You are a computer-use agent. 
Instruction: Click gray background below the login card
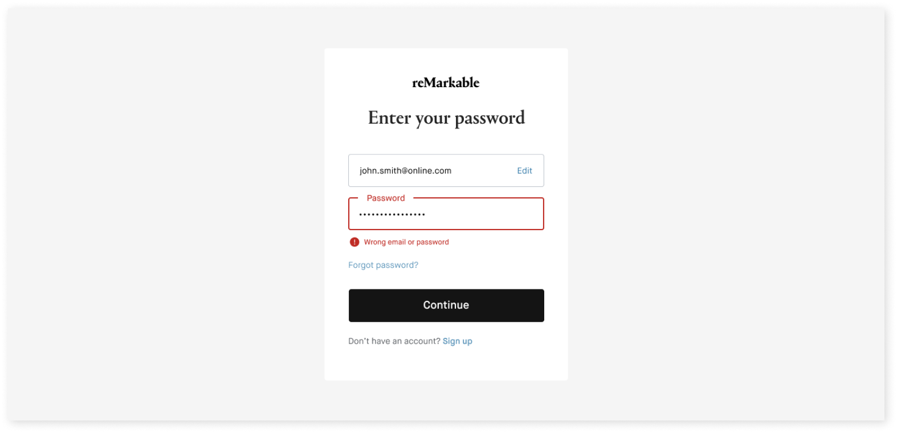tap(446, 401)
